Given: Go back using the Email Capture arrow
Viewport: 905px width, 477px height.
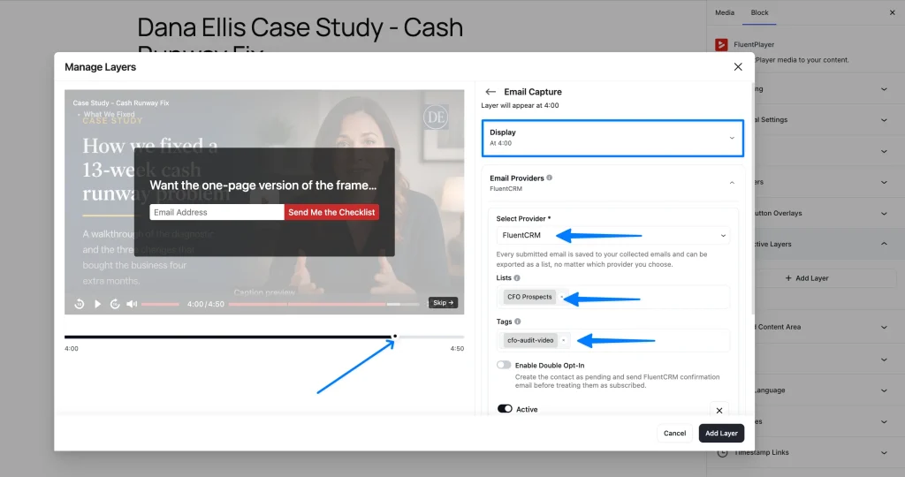Looking at the screenshot, I should [x=491, y=92].
